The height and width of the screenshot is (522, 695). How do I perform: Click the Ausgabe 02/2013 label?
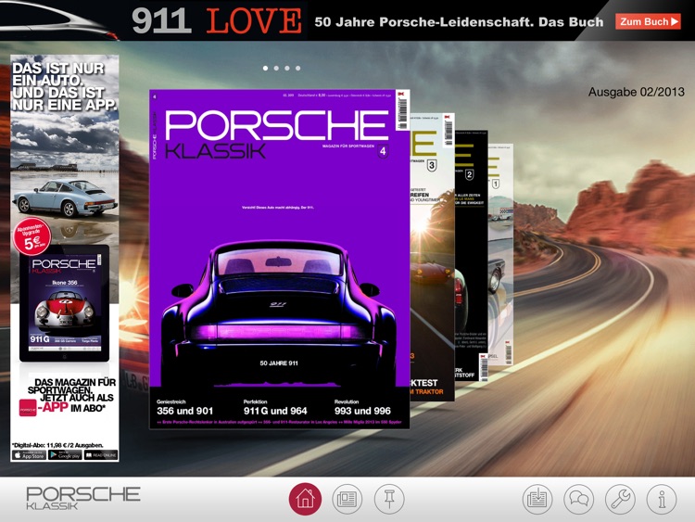point(636,92)
